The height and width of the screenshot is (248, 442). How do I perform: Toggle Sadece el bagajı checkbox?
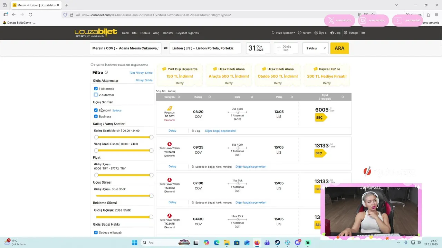[x=96, y=232]
